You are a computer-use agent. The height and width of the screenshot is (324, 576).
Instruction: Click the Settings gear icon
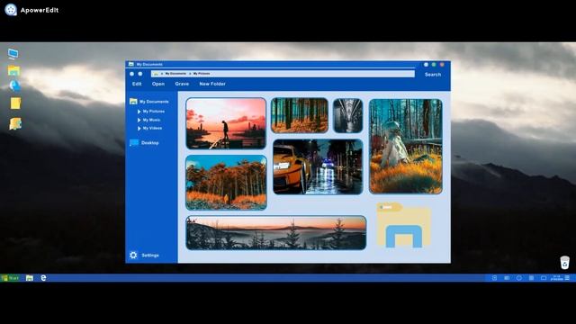[133, 256]
